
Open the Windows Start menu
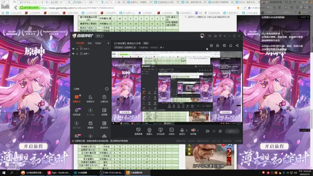pyautogui.click(x=4, y=172)
